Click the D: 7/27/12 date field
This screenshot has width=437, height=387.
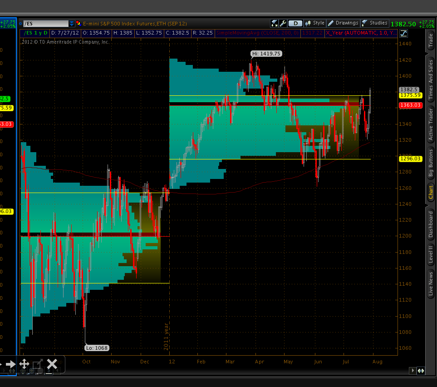click(x=65, y=33)
